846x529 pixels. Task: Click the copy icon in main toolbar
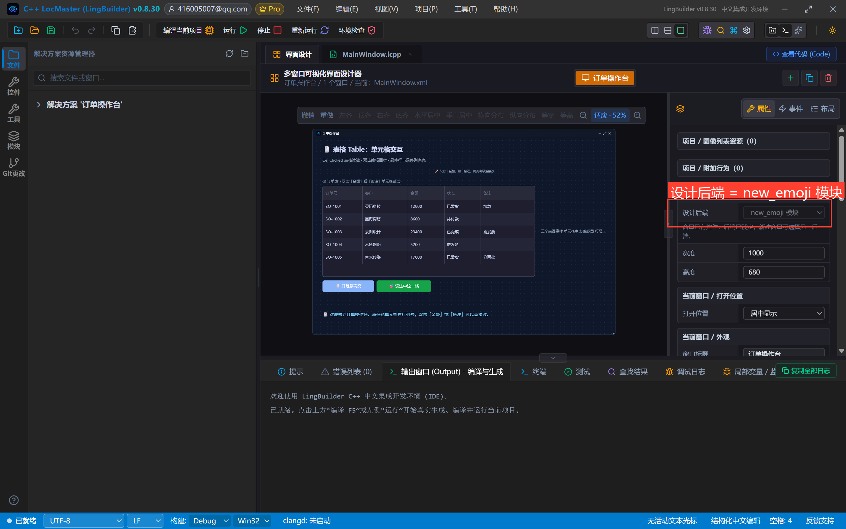click(116, 31)
